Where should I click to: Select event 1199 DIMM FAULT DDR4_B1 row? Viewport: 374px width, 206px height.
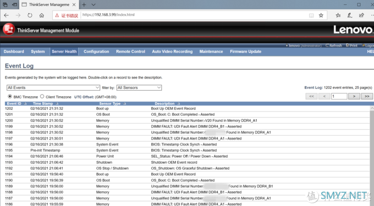[187, 126]
